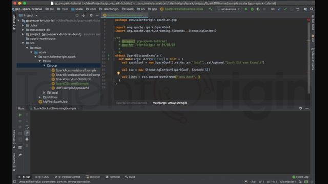The height and width of the screenshot is (184, 328).
Task: Open the TODO tool window
Action: [42, 177]
